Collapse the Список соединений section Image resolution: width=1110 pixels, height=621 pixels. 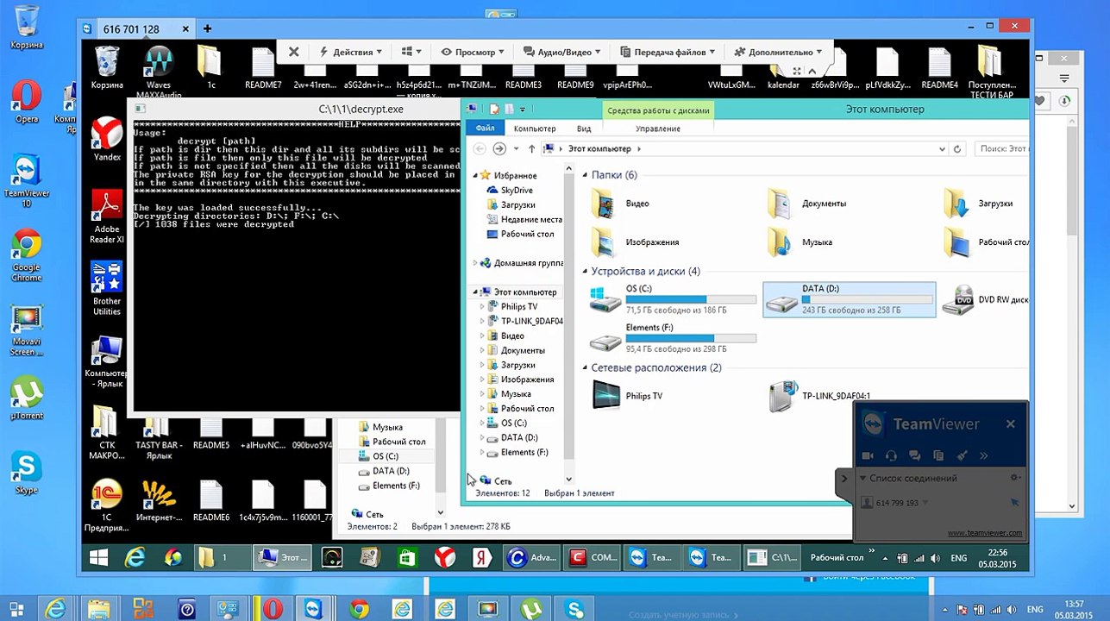pyautogui.click(x=862, y=478)
